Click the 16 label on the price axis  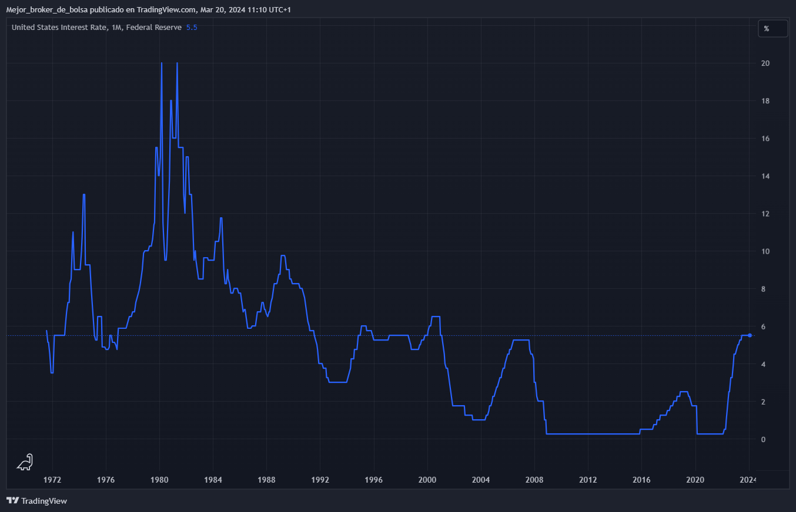[765, 139]
